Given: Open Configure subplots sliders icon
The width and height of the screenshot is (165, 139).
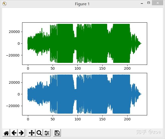Looking at the screenshot, I should coord(47,133).
